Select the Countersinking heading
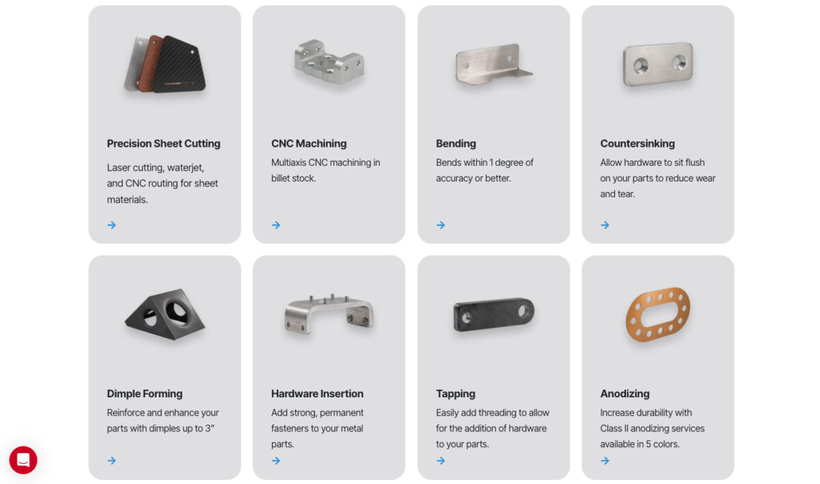820x484 pixels. [x=638, y=143]
